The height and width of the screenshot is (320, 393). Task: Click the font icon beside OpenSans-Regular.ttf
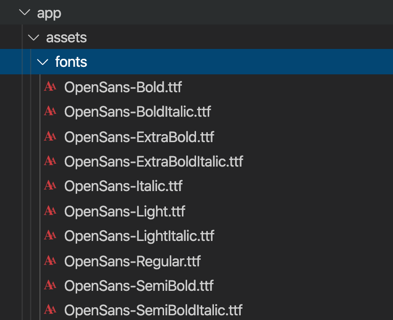click(x=50, y=261)
